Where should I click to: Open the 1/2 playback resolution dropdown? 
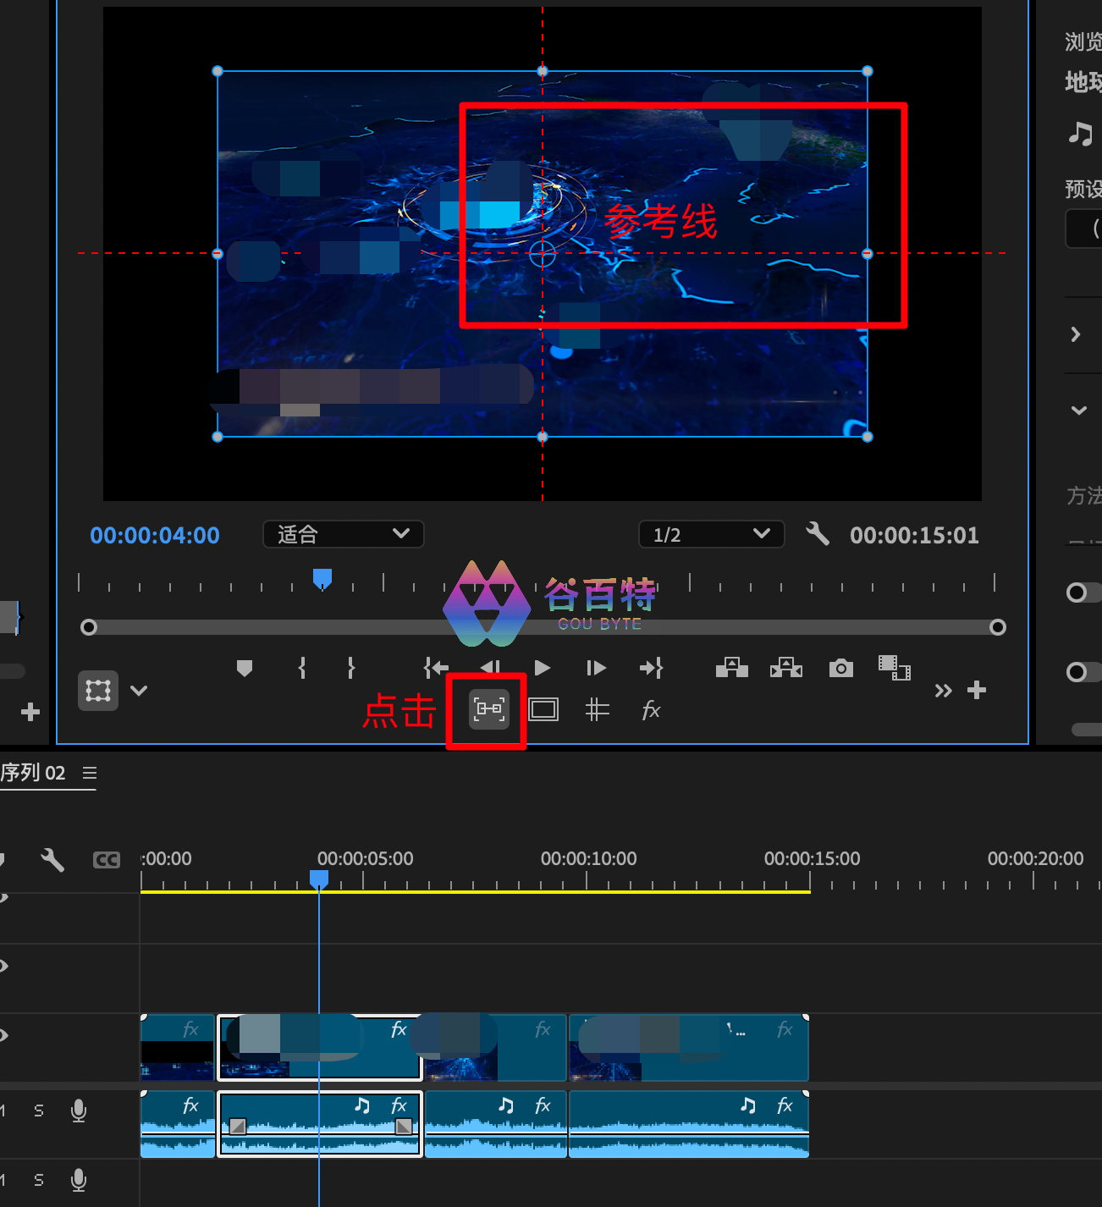(711, 534)
